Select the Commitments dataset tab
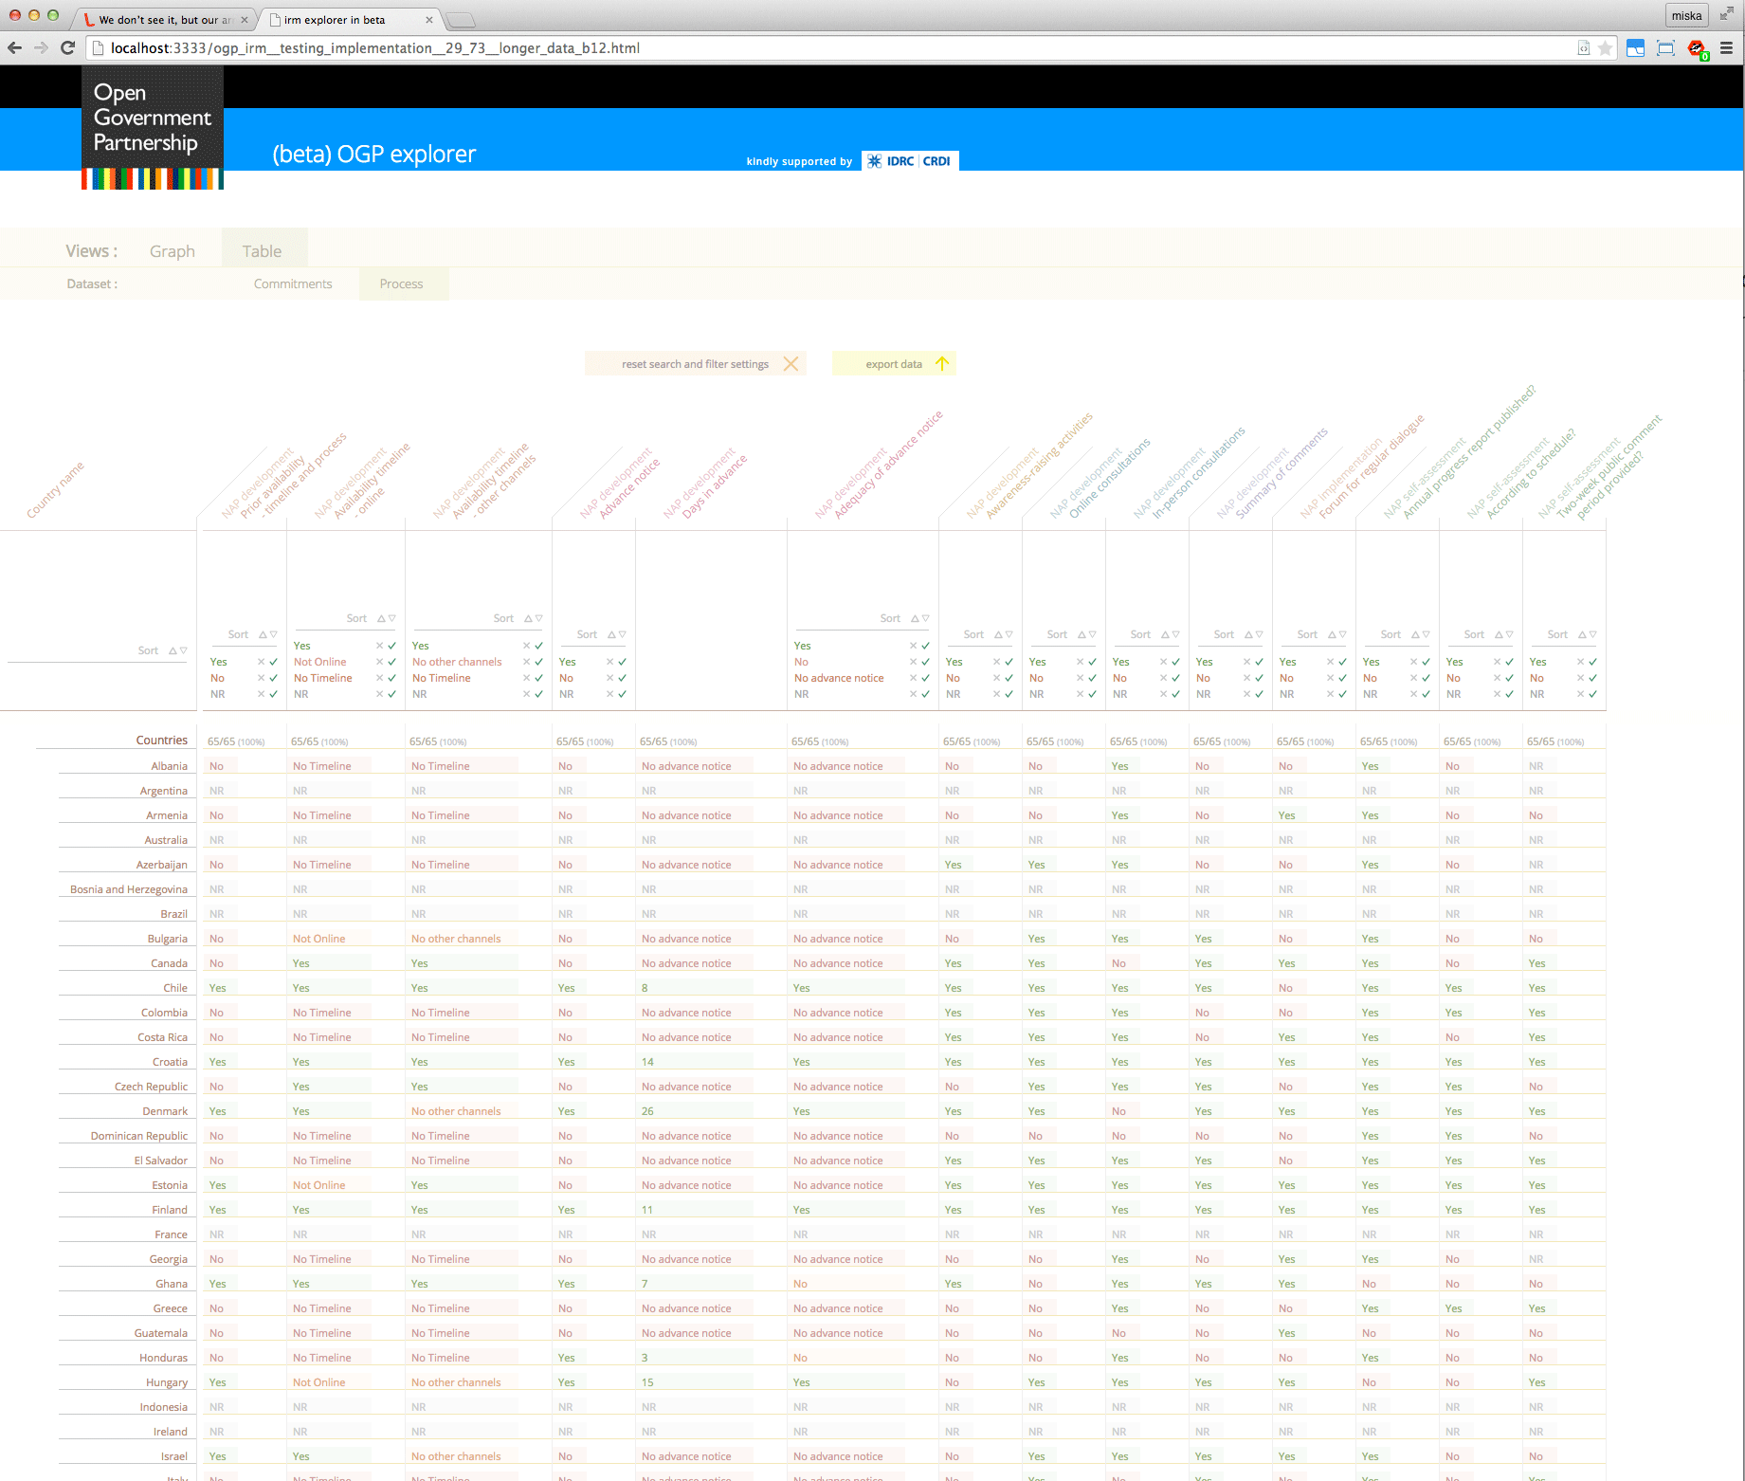Image resolution: width=1745 pixels, height=1481 pixels. tap(293, 284)
